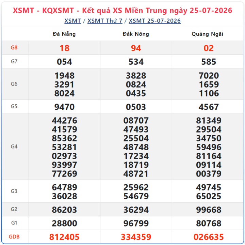Select G6 number 3291

[x=64, y=85]
